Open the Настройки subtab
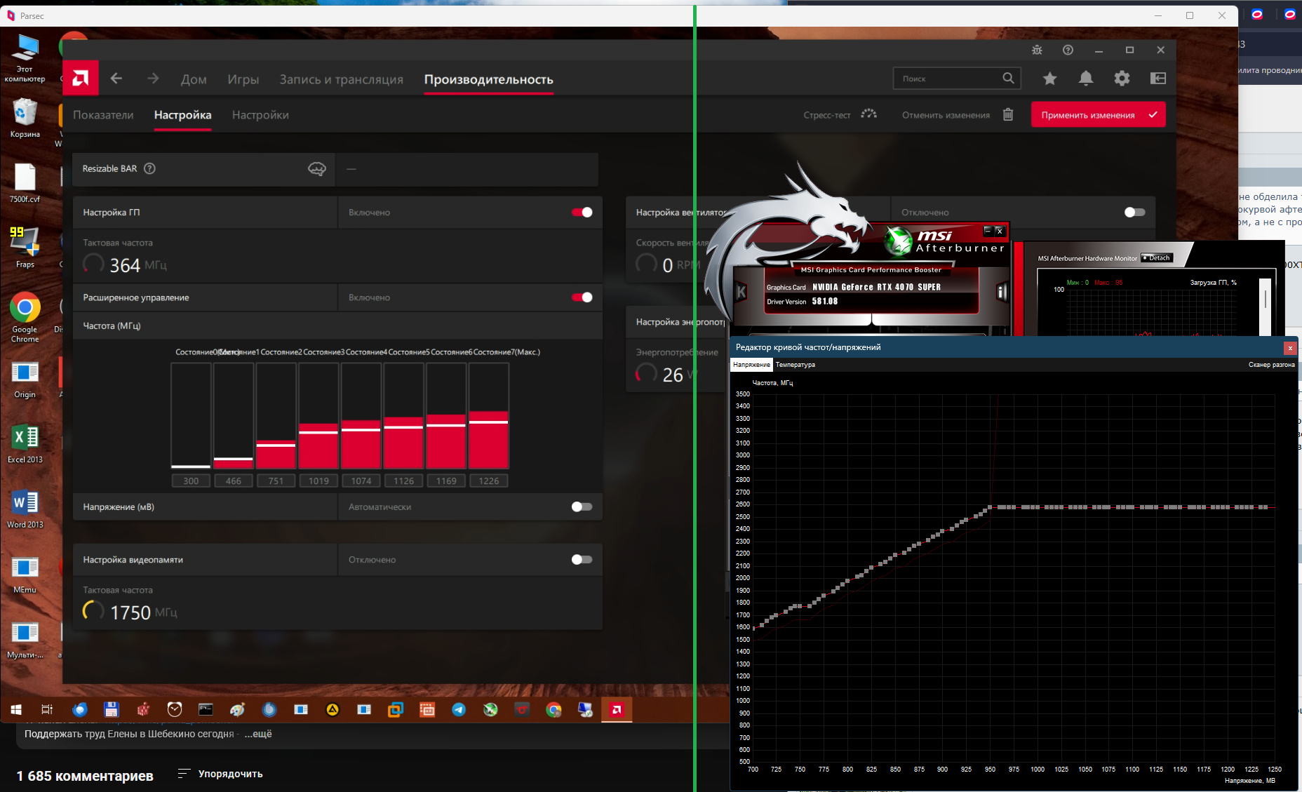 coord(260,115)
